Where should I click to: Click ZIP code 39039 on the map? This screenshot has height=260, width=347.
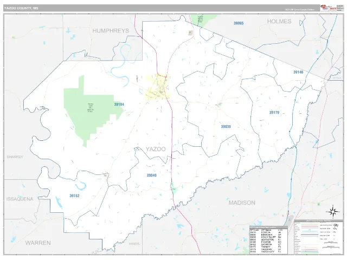(x=226, y=127)
